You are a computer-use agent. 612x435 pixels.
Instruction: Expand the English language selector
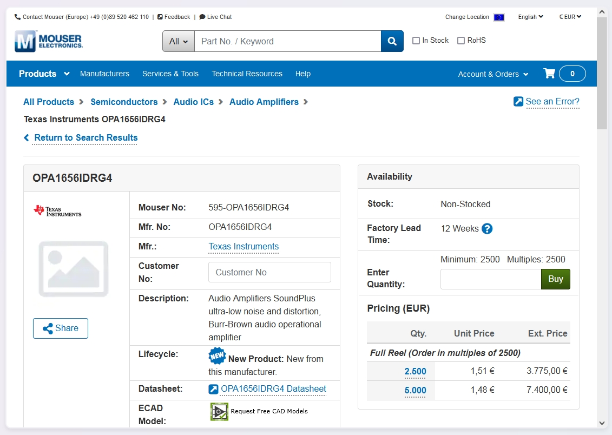point(530,17)
